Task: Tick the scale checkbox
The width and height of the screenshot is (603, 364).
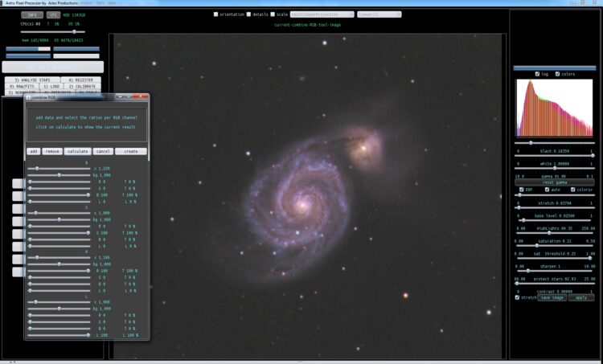Action: click(x=273, y=14)
